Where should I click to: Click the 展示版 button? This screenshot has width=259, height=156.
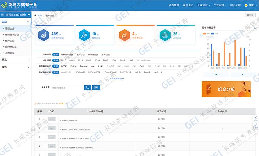point(250,15)
